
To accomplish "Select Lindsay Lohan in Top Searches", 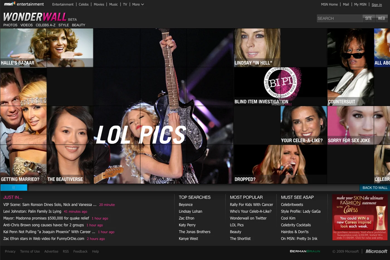I will click(191, 211).
